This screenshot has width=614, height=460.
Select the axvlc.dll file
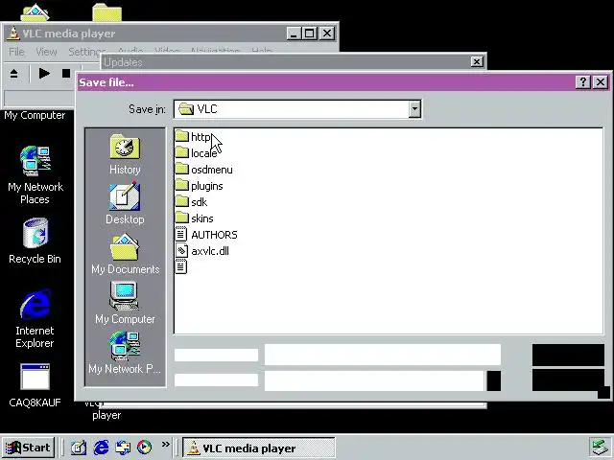(202, 251)
